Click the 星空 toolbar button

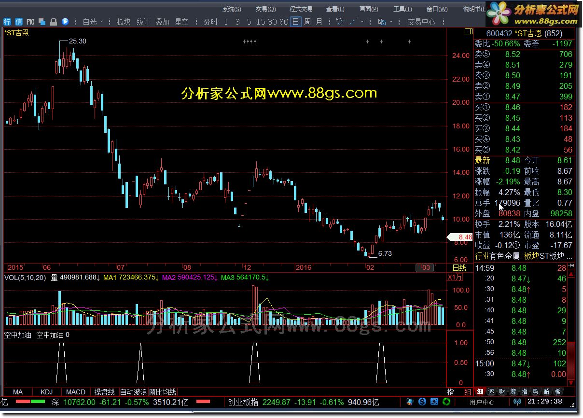pyautogui.click(x=181, y=22)
